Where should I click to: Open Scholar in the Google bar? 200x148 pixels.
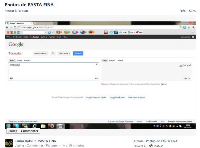44,37
